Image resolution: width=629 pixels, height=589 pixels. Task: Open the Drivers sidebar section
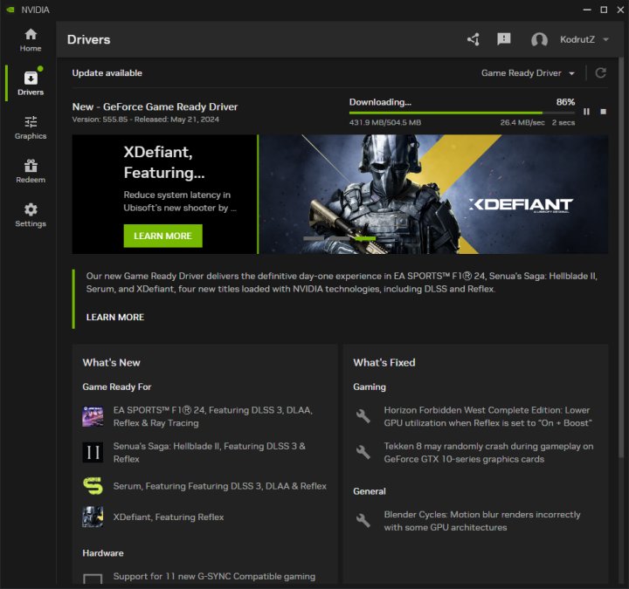(x=31, y=84)
